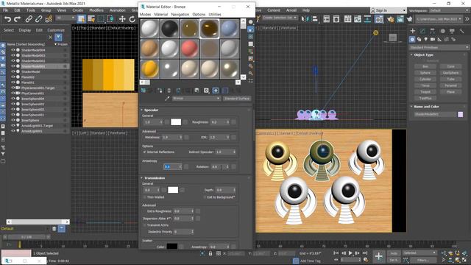Toggle visibility eye for ArnoldLight001

click(x=13, y=131)
